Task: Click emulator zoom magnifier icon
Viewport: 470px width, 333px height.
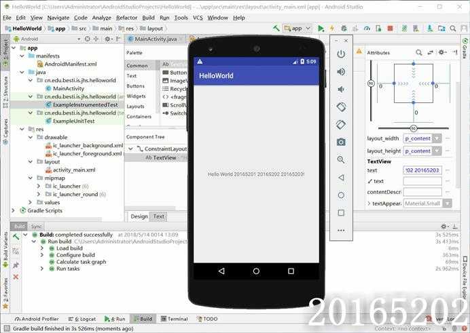Action: point(341,160)
